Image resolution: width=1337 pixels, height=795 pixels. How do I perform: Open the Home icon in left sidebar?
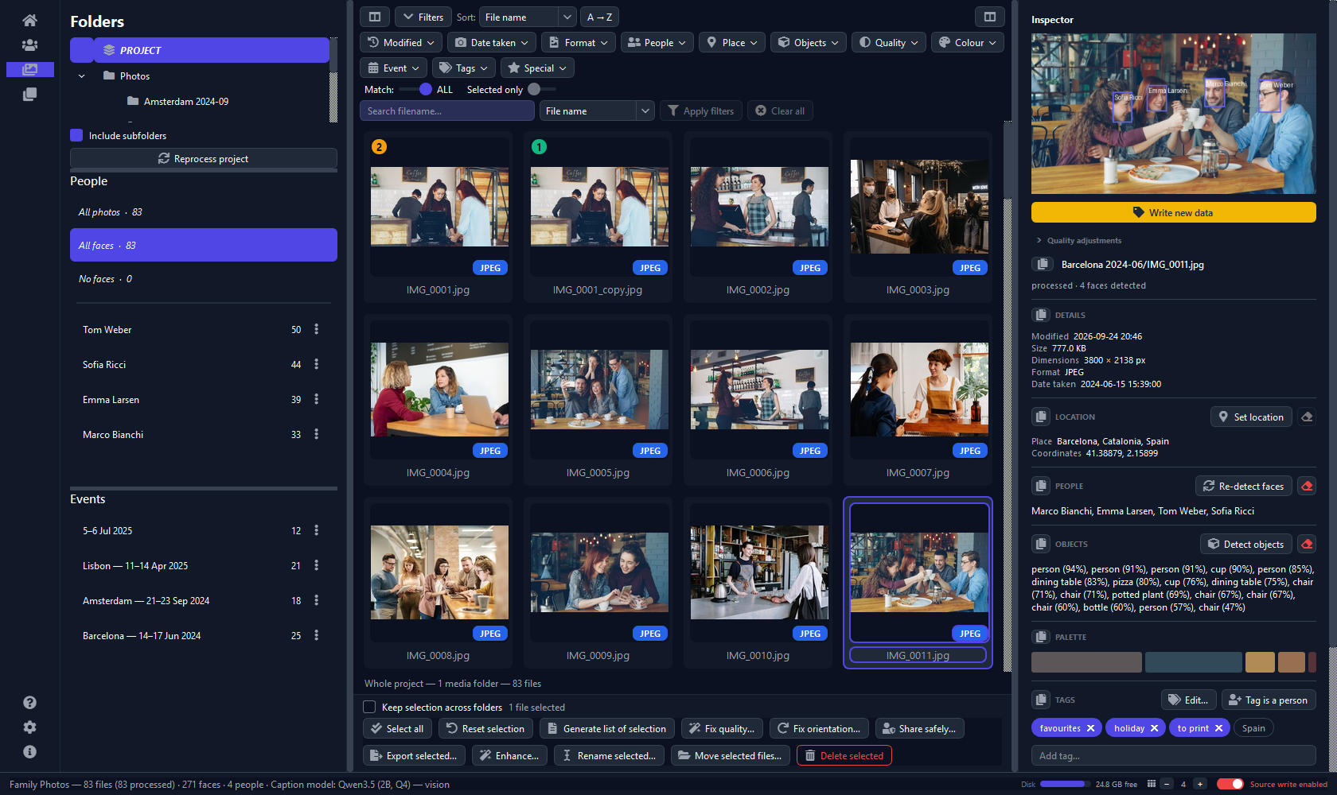pyautogui.click(x=29, y=21)
